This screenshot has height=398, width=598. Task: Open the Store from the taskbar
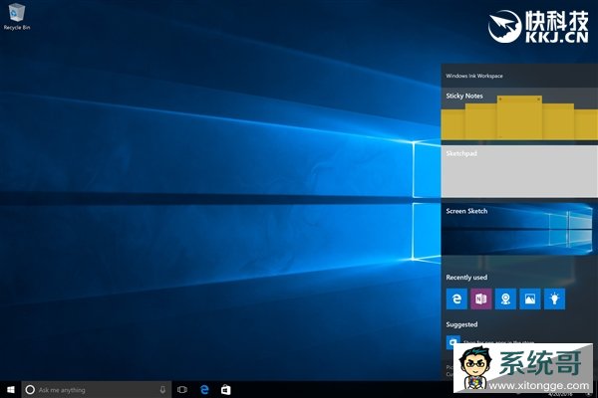226,390
